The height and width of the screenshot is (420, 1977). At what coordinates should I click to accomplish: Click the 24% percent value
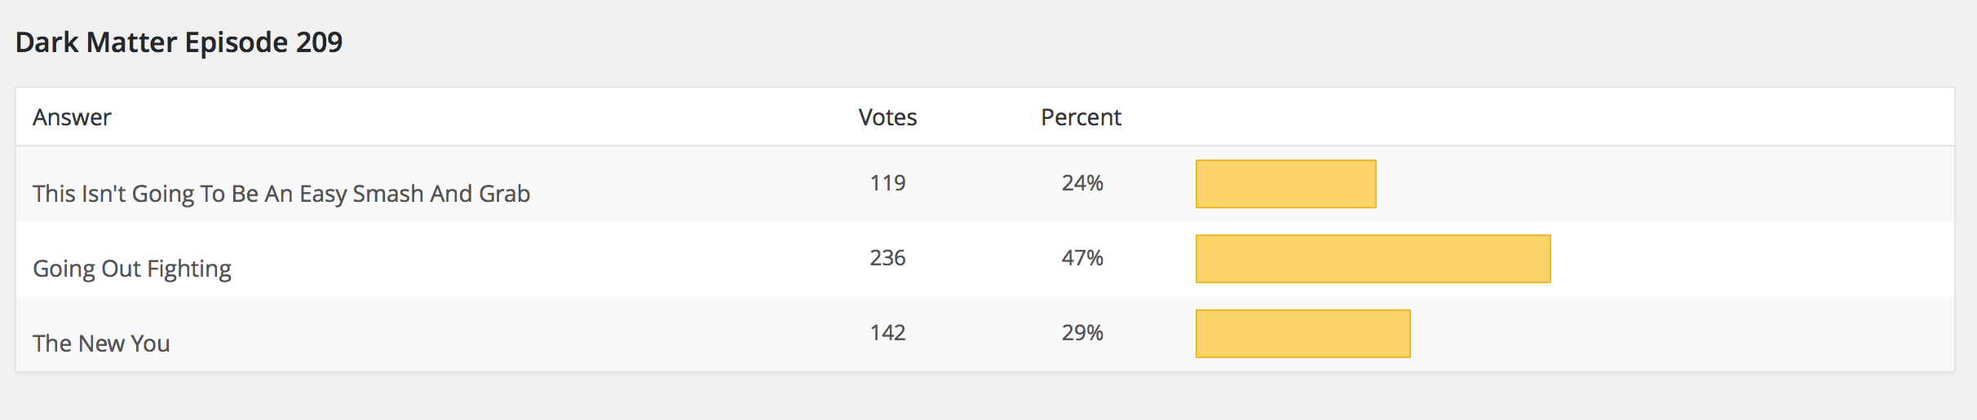[1082, 182]
